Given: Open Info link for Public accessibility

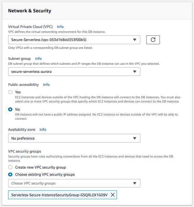Looking at the screenshot, I should (46, 85).
